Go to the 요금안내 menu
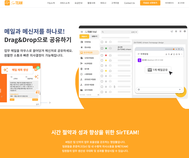Image resolution: width=189 pixels, height=158 pixels. (78, 3)
